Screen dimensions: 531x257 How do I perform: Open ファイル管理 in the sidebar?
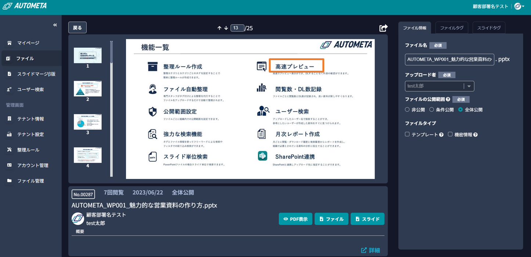[31, 181]
